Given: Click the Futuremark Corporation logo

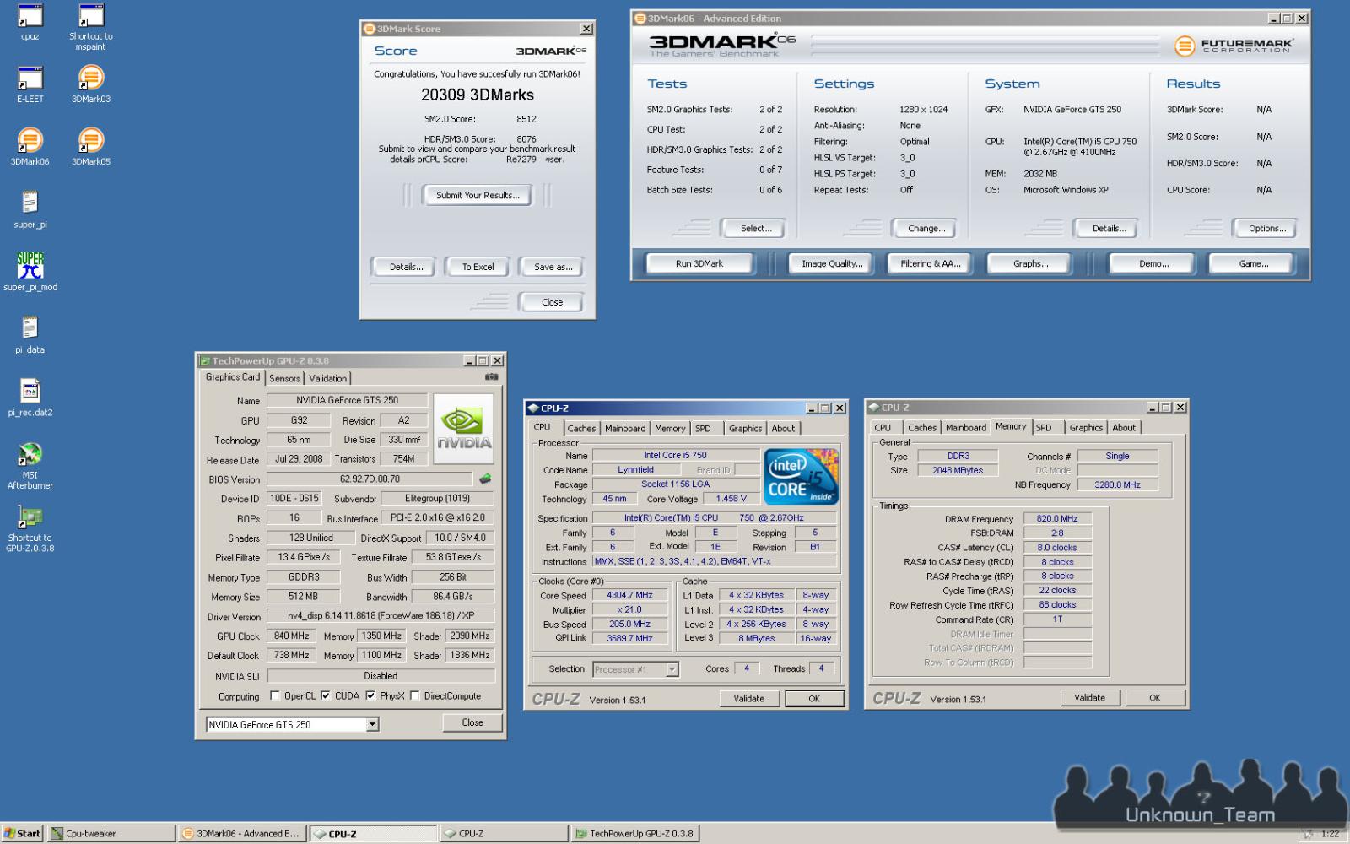Looking at the screenshot, I should [x=1233, y=46].
